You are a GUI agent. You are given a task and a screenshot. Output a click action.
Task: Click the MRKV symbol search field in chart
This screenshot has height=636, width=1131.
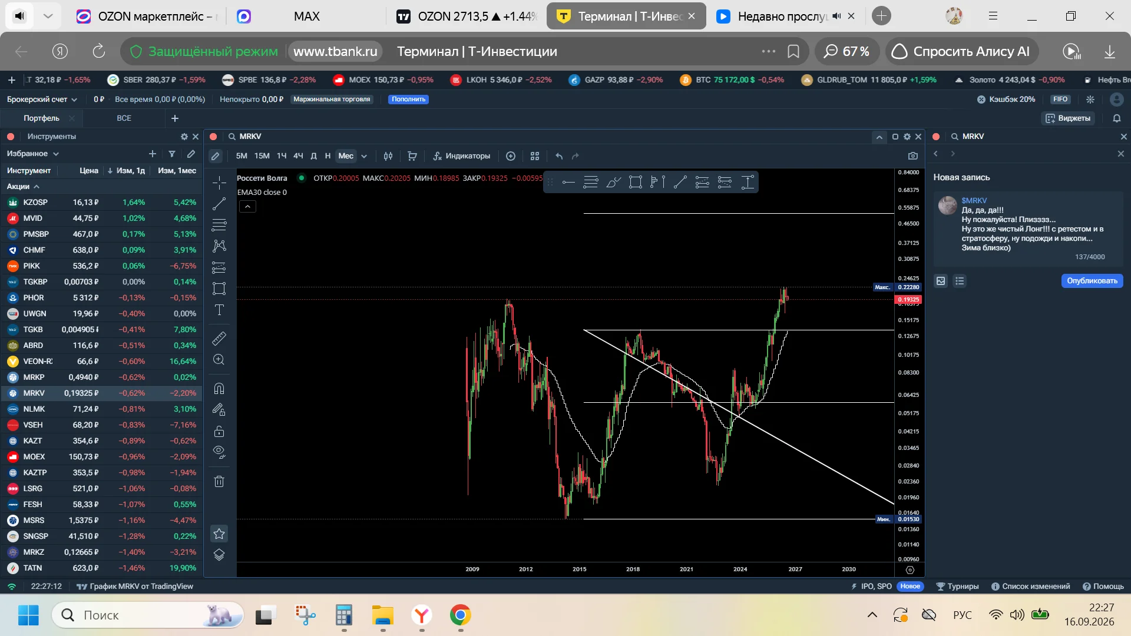[x=250, y=137]
